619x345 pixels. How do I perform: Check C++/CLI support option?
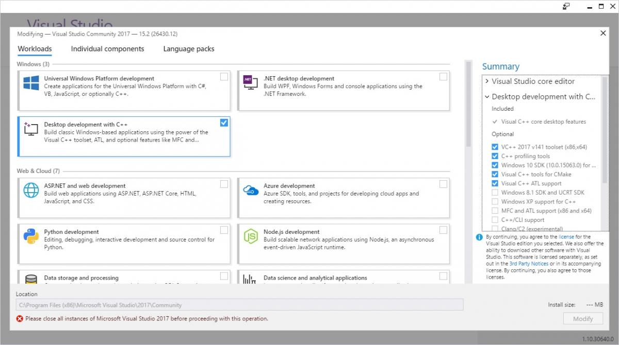(x=495, y=220)
